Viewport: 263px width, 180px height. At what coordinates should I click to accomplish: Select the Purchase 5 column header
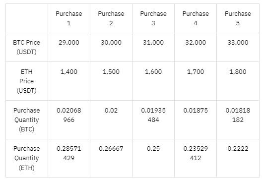[238, 18]
